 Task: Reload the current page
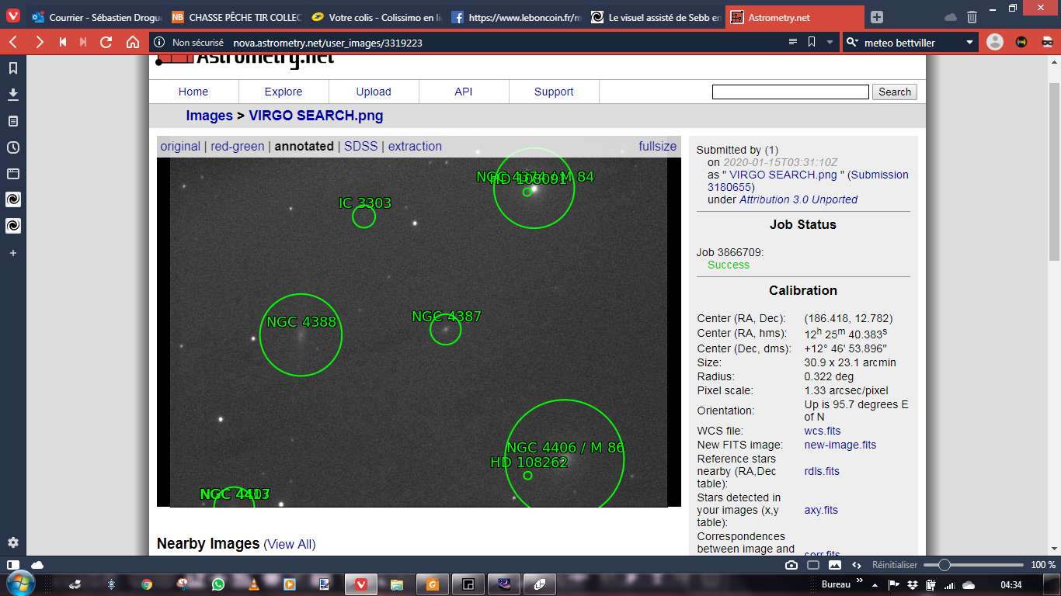pos(106,42)
